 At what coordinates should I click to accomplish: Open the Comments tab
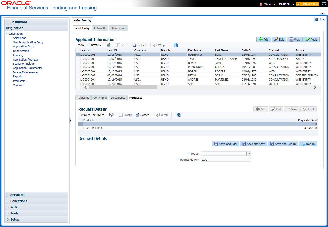click(100, 97)
